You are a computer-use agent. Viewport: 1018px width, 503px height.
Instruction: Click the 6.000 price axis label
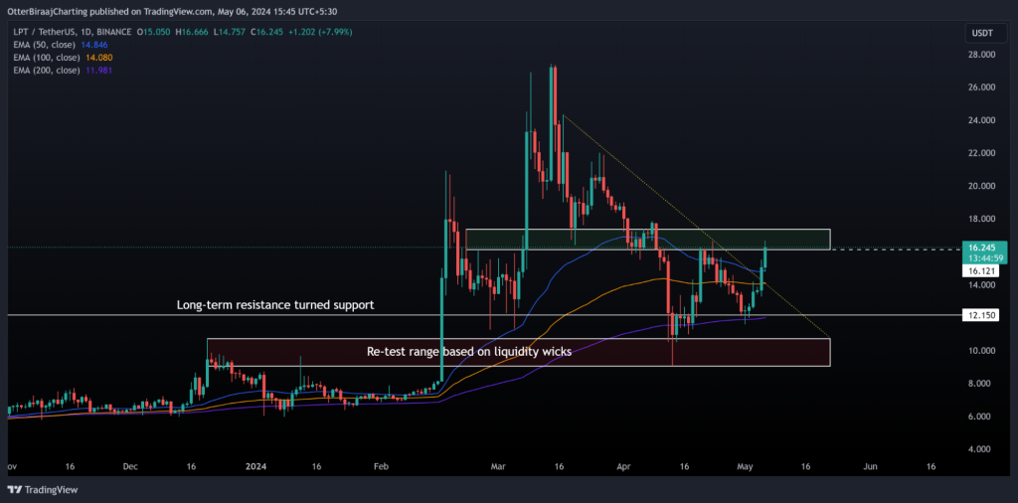[x=980, y=417]
